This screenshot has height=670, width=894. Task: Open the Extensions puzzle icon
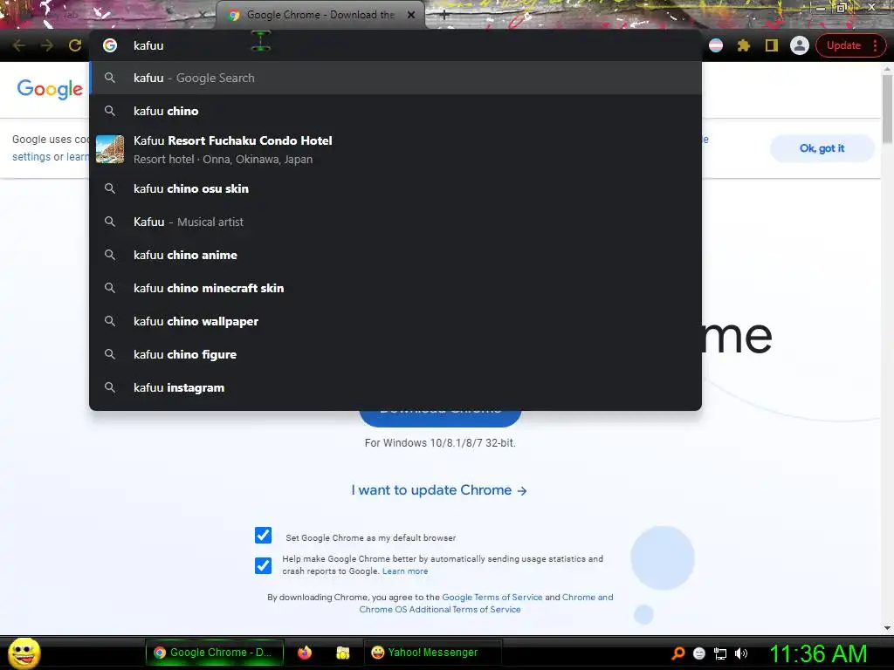point(744,45)
